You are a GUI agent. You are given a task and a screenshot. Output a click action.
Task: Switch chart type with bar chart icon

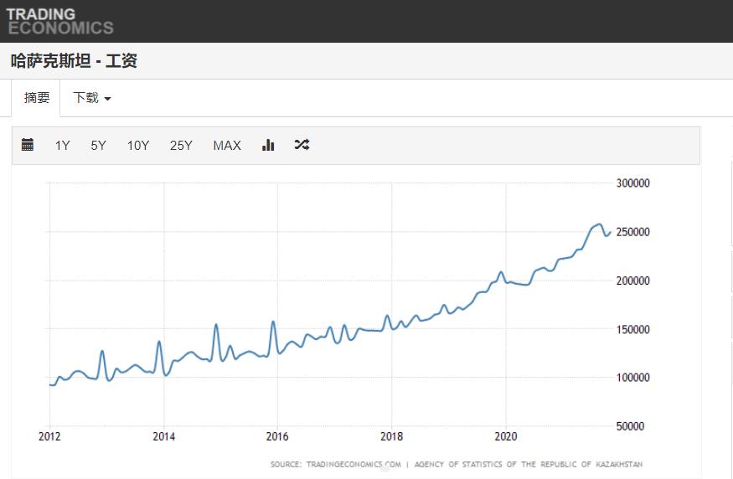point(268,145)
